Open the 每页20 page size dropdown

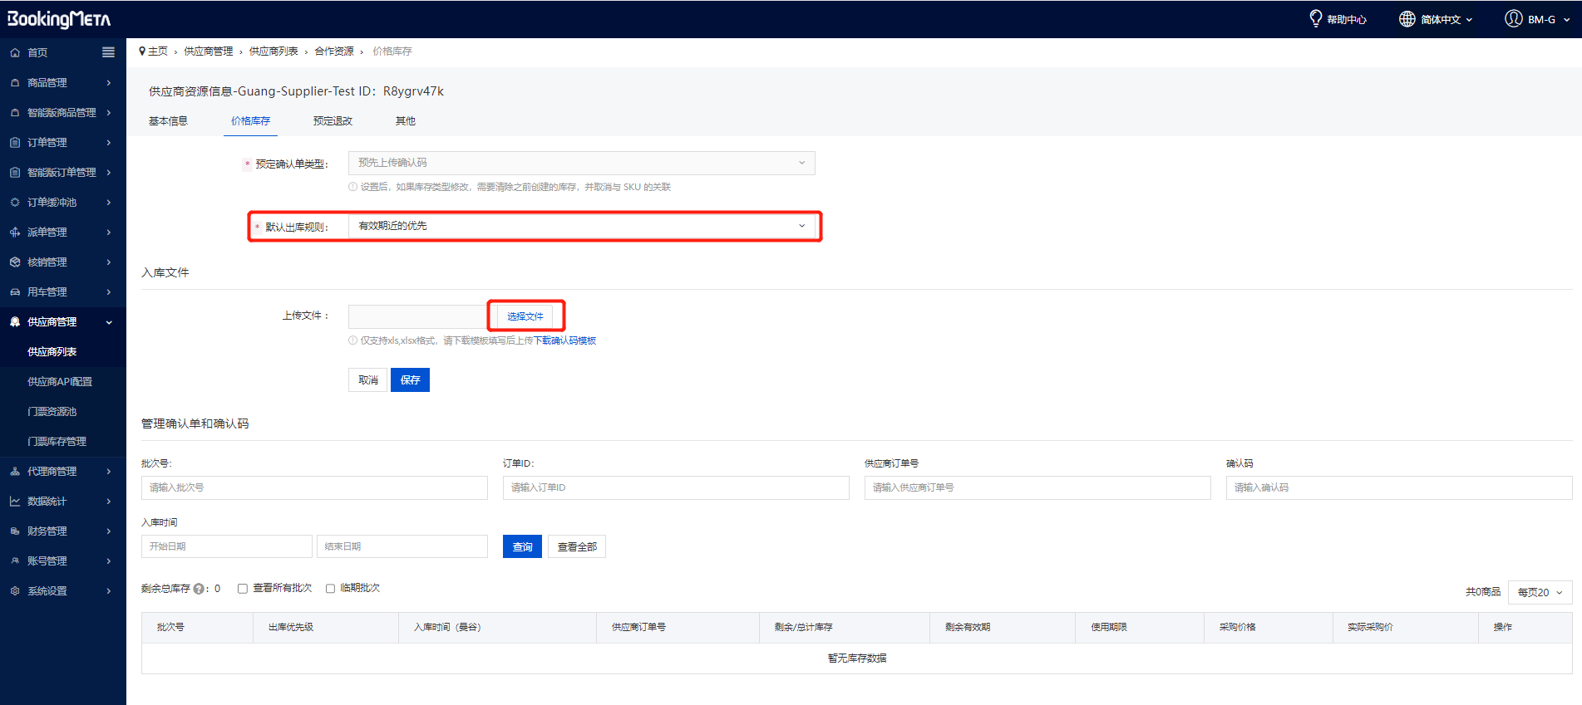pyautogui.click(x=1540, y=592)
